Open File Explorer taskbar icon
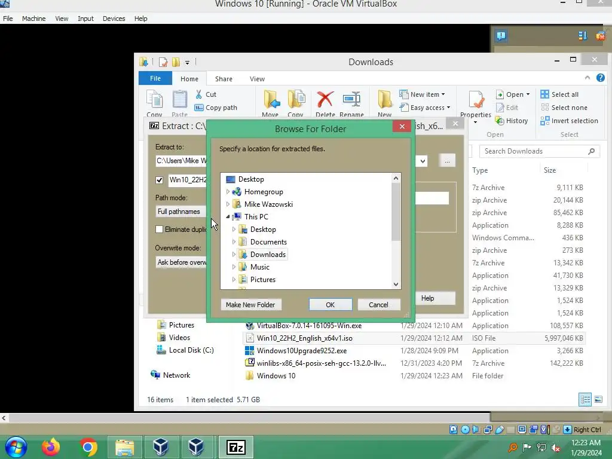 (124, 447)
